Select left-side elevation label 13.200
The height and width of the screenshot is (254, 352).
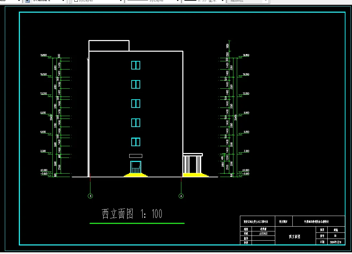click(44, 93)
